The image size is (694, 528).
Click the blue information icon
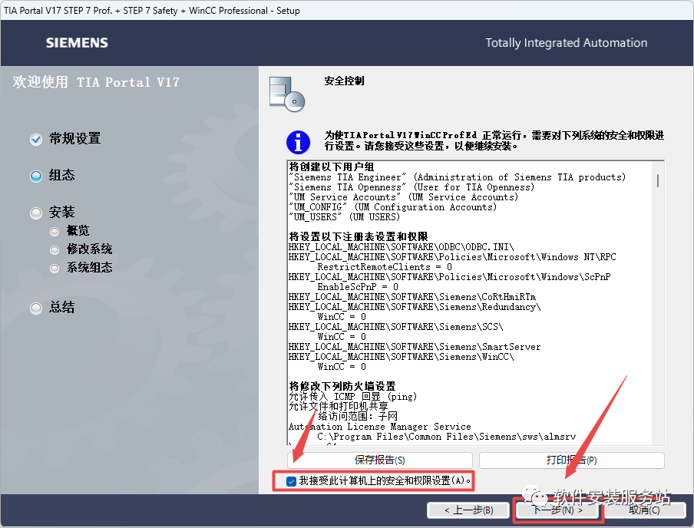pos(299,142)
